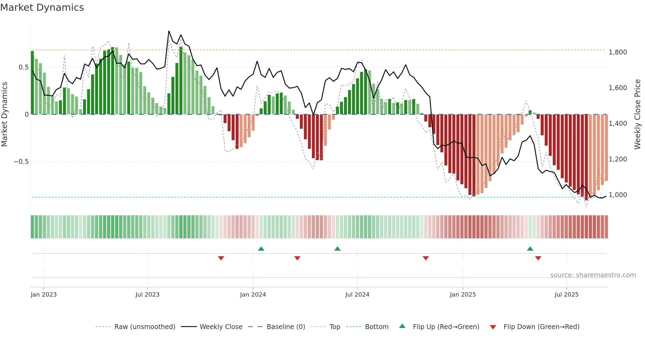Click the Jan 2023 axis label
This screenshot has width=645, height=362.
point(44,294)
